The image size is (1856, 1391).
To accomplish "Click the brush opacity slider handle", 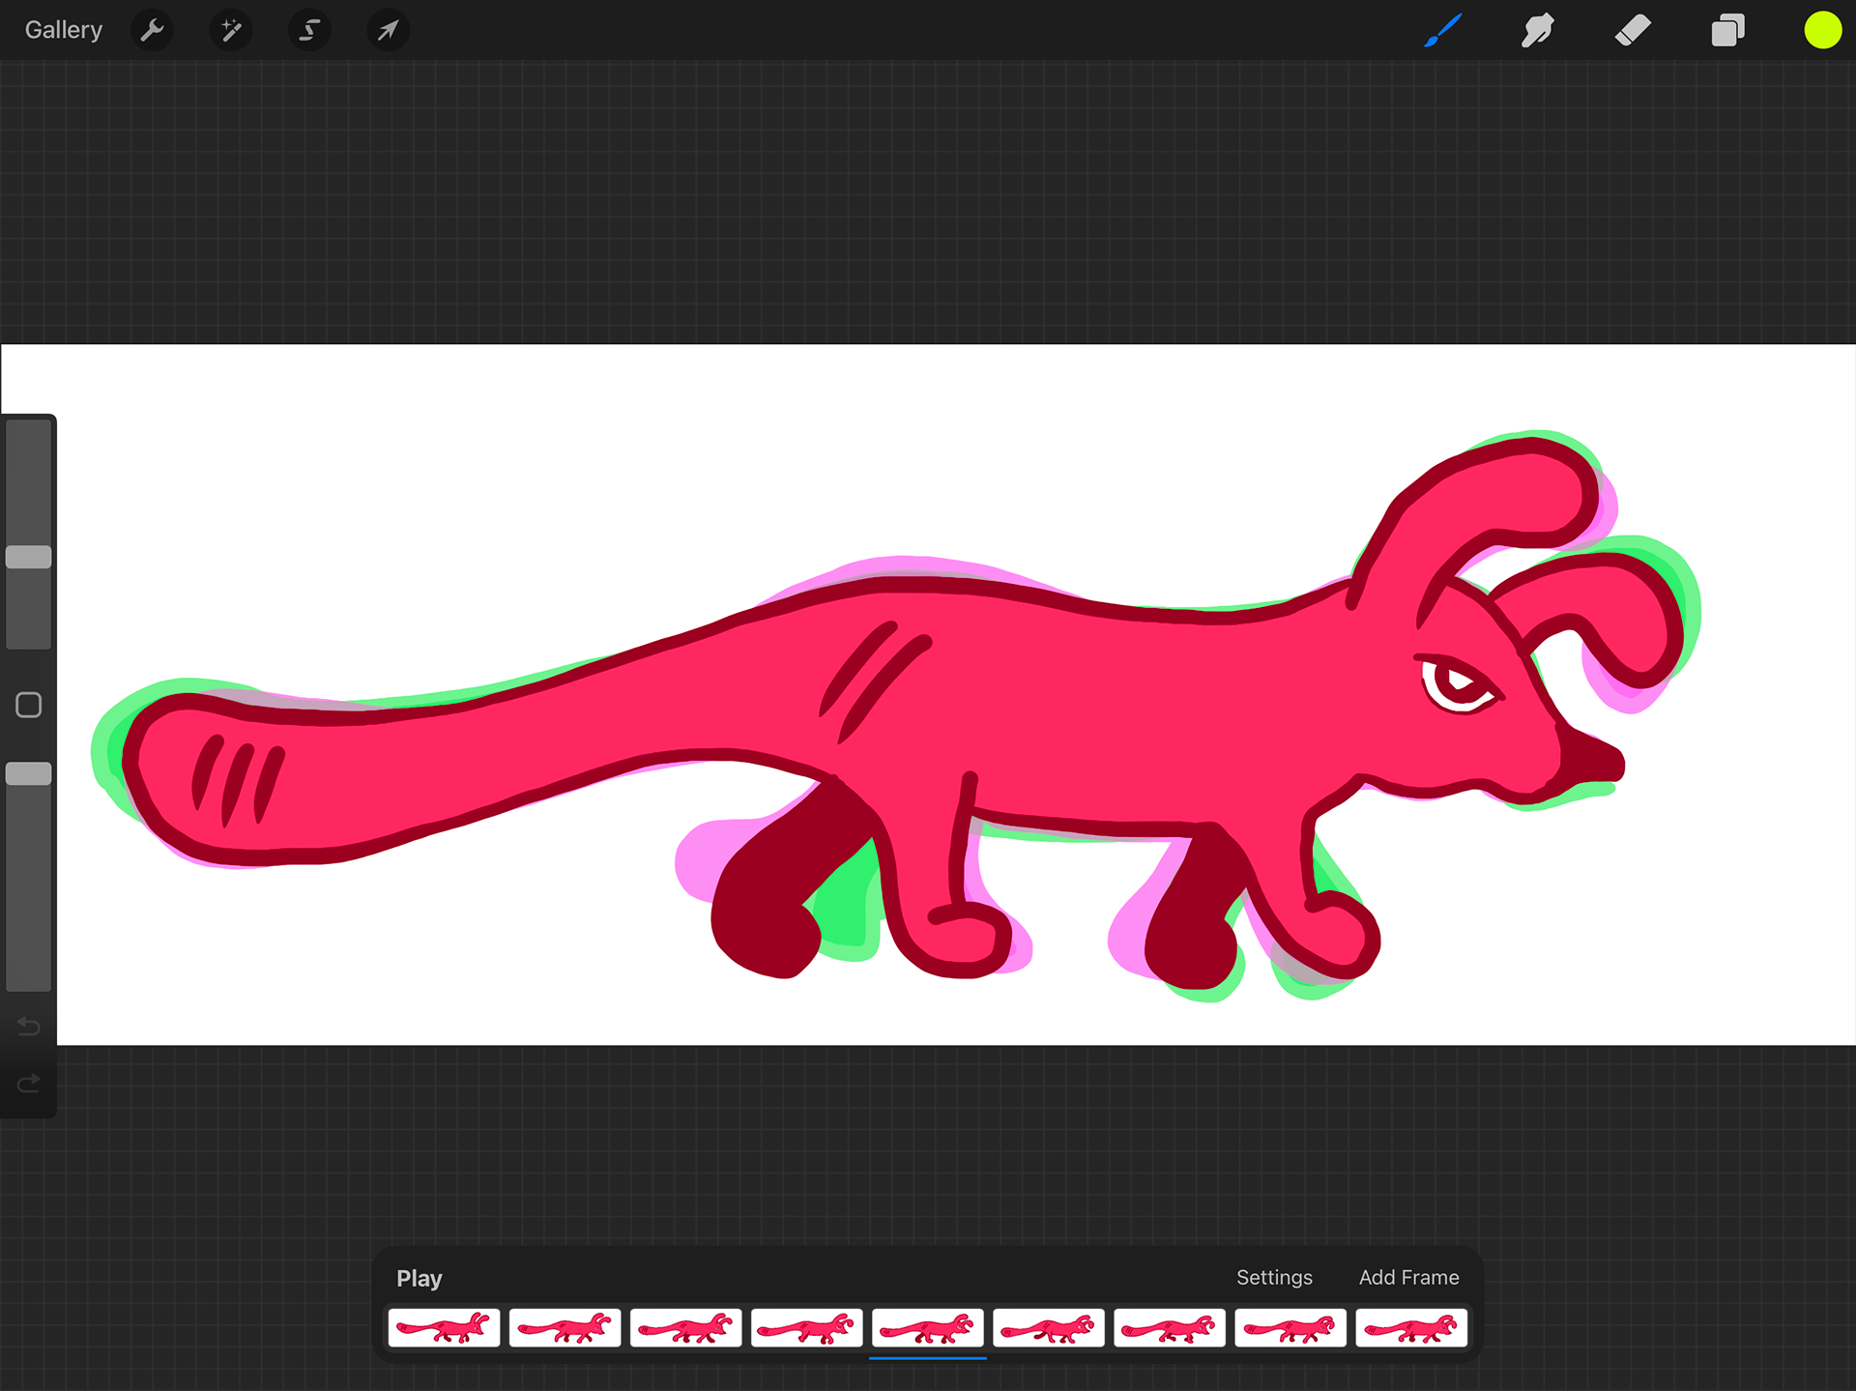I will [x=29, y=773].
